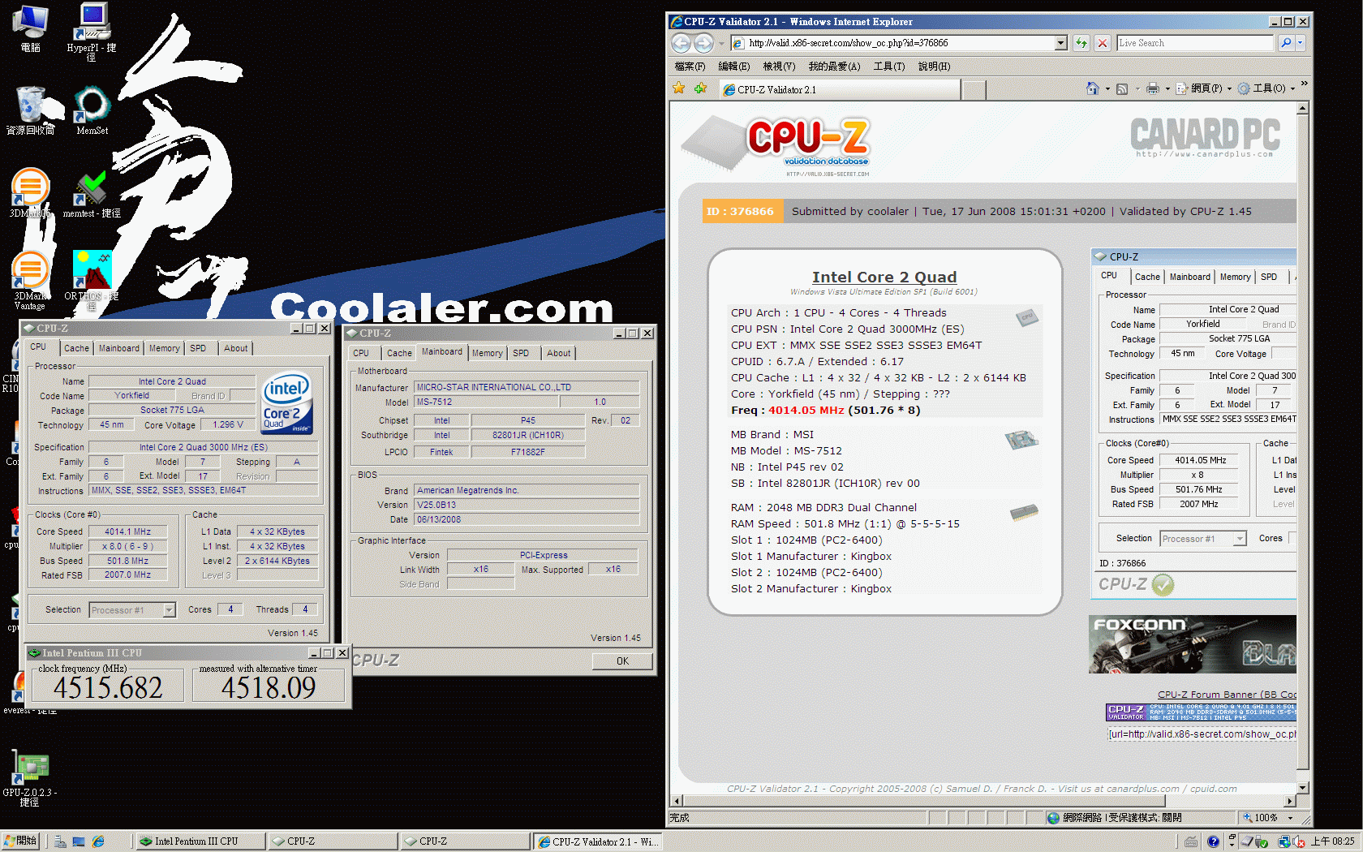Click the Canard PC logo link

click(x=1205, y=137)
